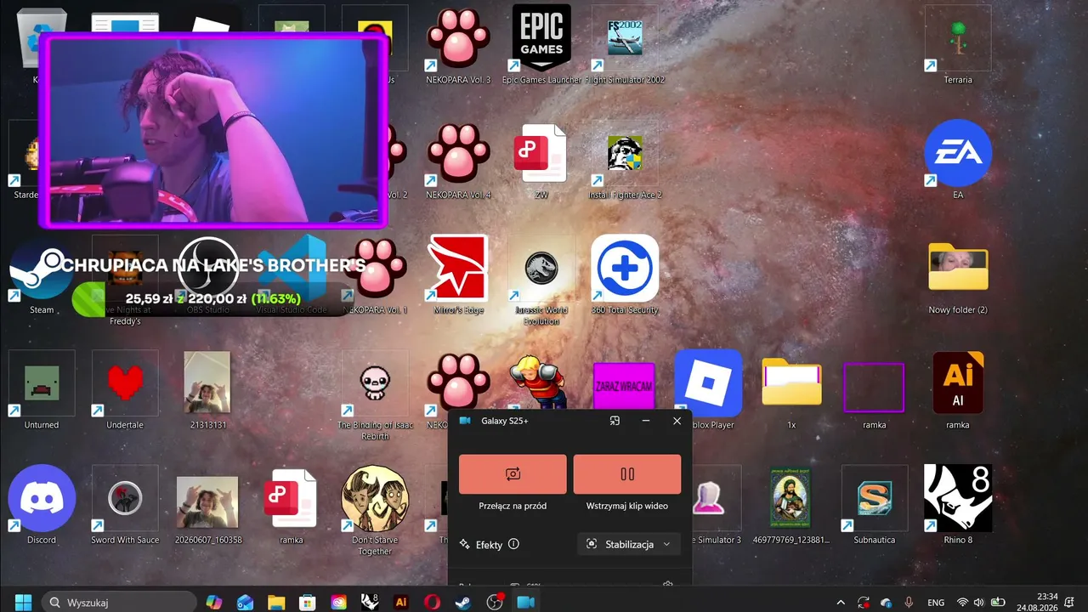Launch Don't Starve Together from the desktop

point(375,510)
